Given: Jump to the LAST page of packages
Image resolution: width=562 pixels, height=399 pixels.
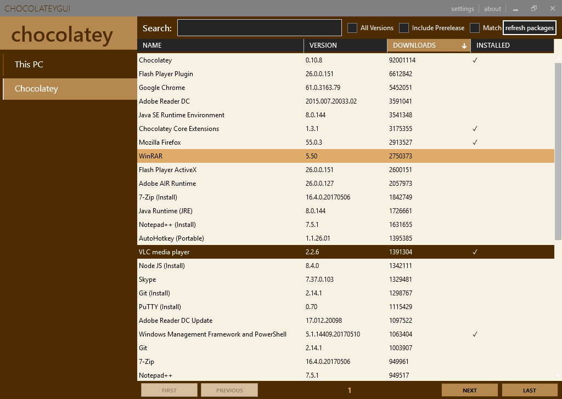Looking at the screenshot, I should (530, 390).
